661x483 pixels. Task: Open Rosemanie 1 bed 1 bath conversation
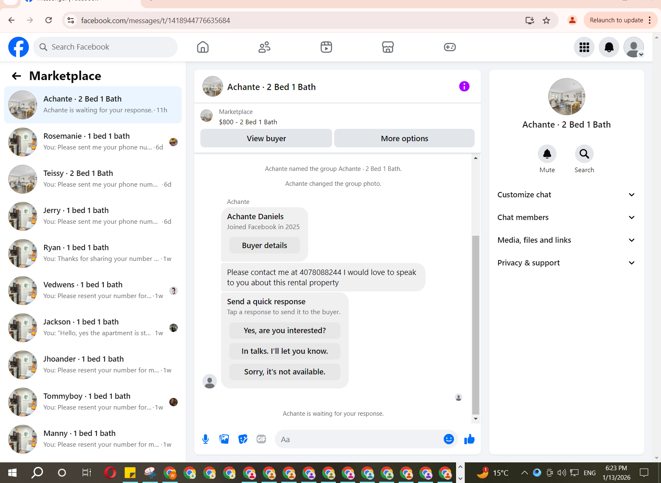pyautogui.click(x=93, y=142)
